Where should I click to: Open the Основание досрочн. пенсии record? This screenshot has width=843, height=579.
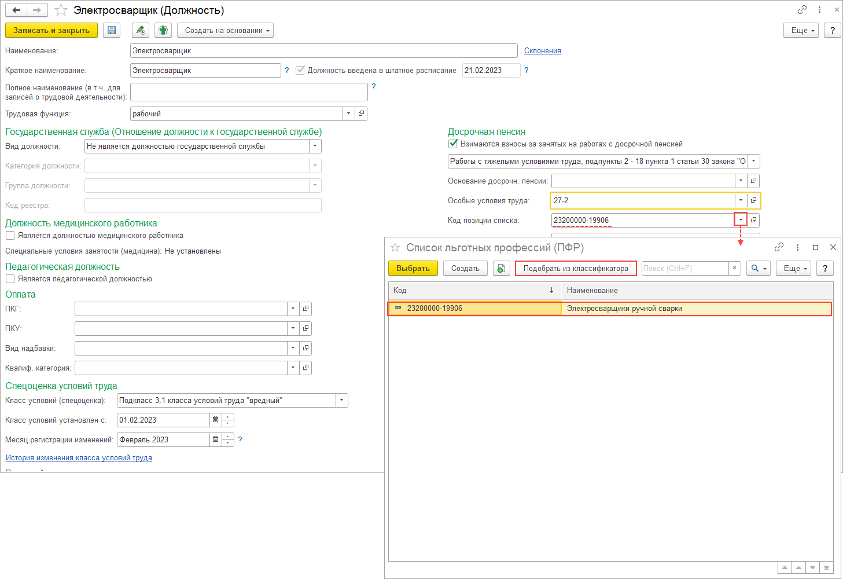753,181
